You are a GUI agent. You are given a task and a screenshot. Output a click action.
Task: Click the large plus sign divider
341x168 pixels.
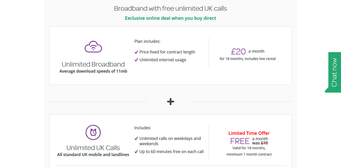(x=171, y=101)
